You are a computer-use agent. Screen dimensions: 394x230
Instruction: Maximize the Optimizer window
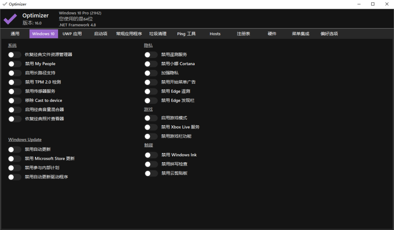[373, 4]
